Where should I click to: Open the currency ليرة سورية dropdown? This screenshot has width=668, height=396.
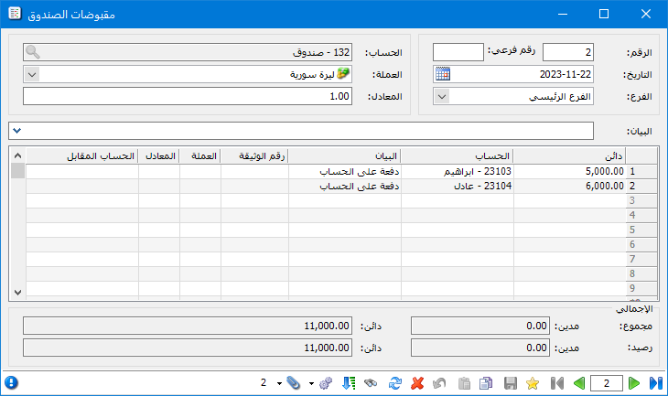32,74
